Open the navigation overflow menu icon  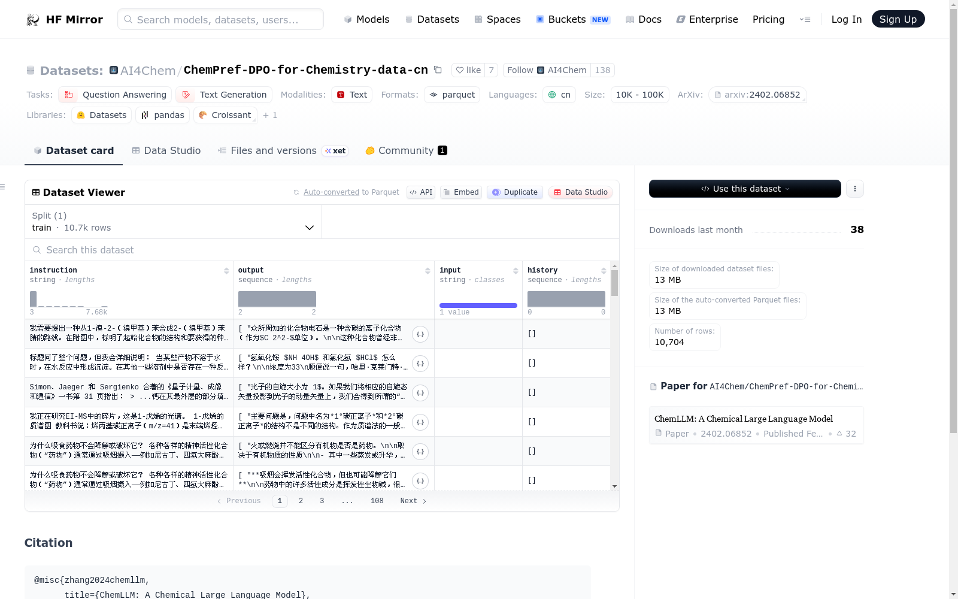click(x=805, y=20)
